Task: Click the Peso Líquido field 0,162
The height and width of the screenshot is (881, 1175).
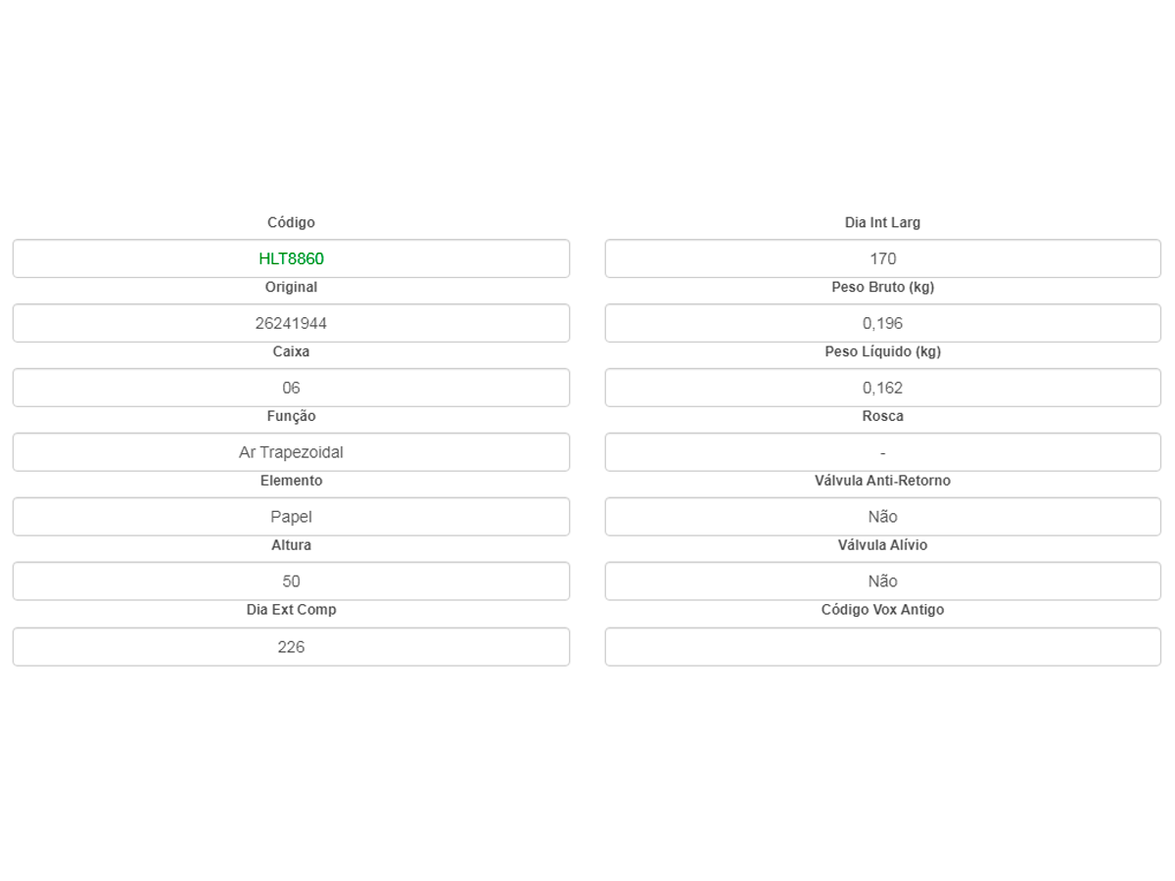Action: tap(882, 388)
